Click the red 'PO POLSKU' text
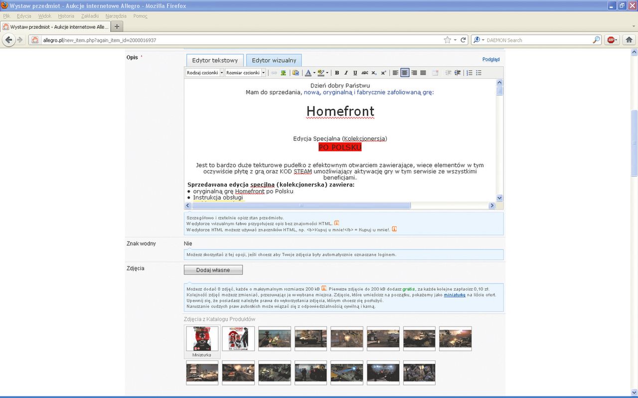Image resolution: width=638 pixels, height=398 pixels. point(340,147)
